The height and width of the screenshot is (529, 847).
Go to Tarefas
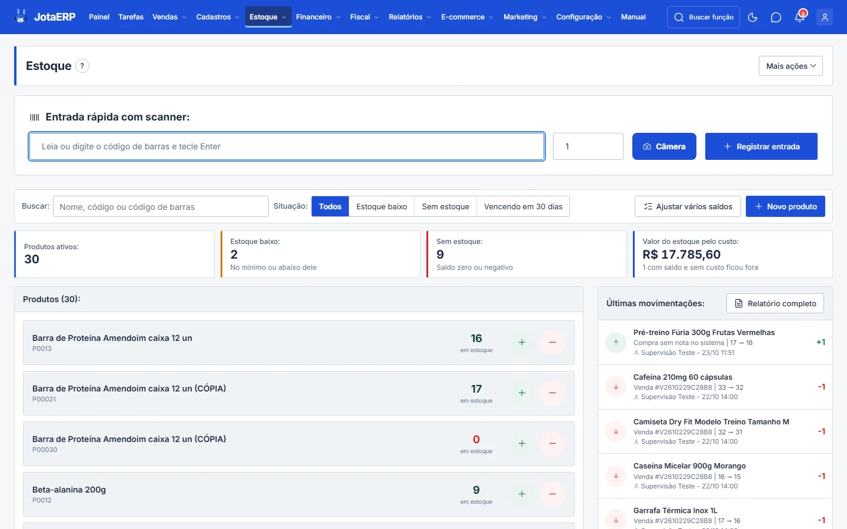(131, 17)
